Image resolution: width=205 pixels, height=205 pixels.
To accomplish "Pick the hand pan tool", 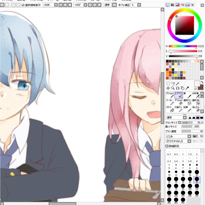I will coord(182,88).
